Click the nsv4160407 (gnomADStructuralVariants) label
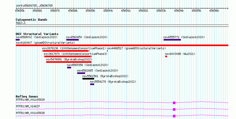Image resolution: width=236 pixels, height=119 pixels. pos(45,43)
